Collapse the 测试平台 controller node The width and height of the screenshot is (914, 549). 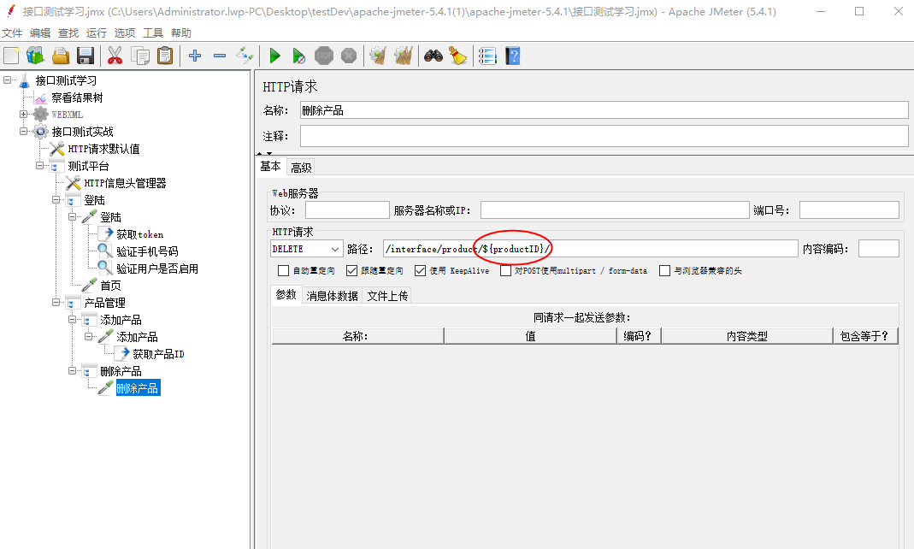point(40,166)
